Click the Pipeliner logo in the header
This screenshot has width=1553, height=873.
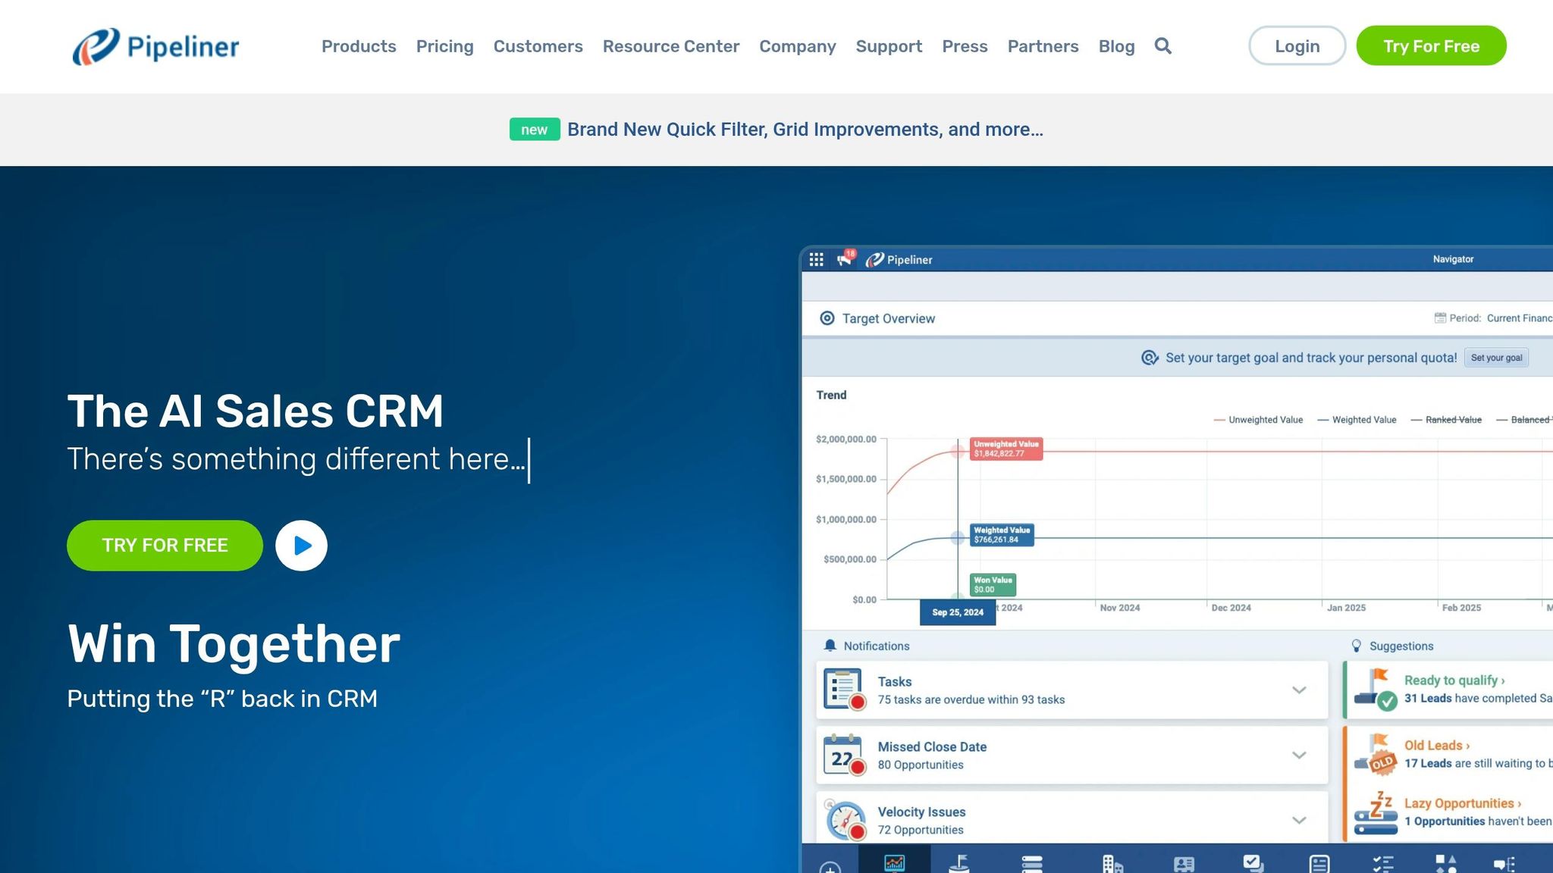[155, 46]
